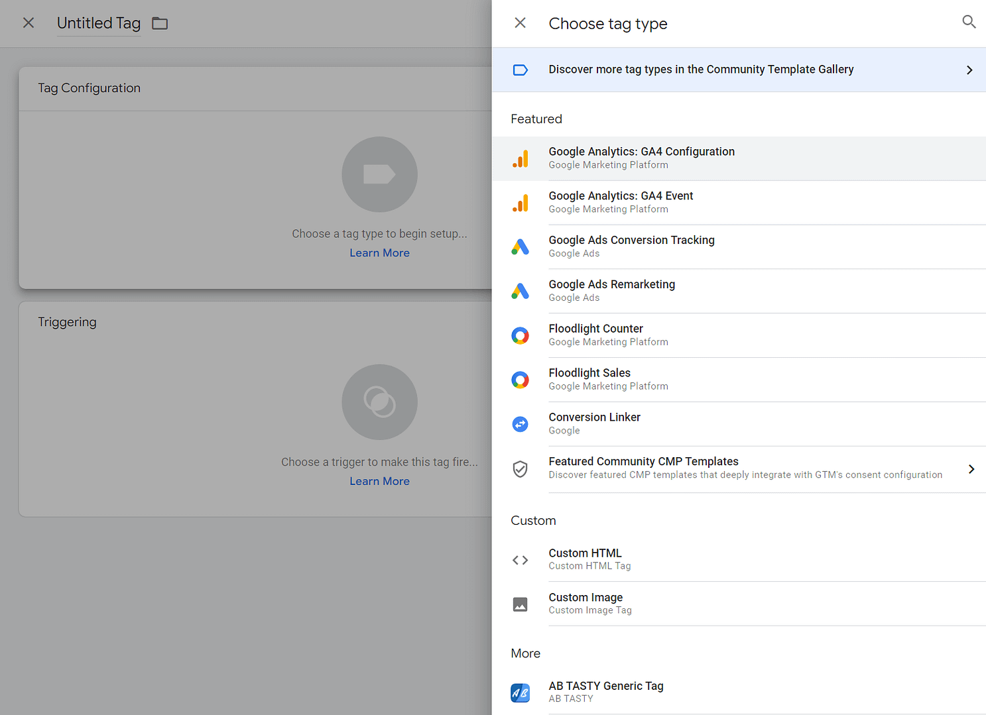The height and width of the screenshot is (715, 986).
Task: Select the Conversion Linker icon
Action: click(521, 424)
